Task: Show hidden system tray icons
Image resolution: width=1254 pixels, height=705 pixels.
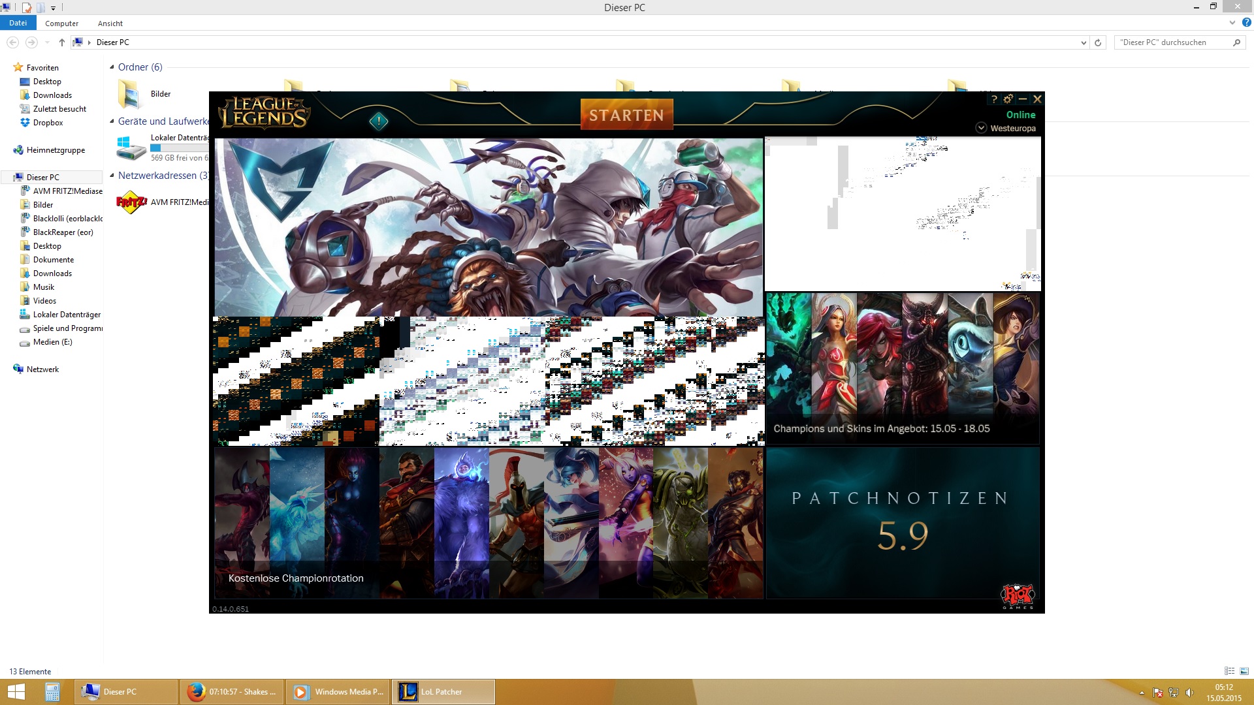Action: [1142, 693]
